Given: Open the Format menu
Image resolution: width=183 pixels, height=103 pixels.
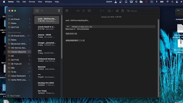Looking at the screenshot, I should (32, 2).
